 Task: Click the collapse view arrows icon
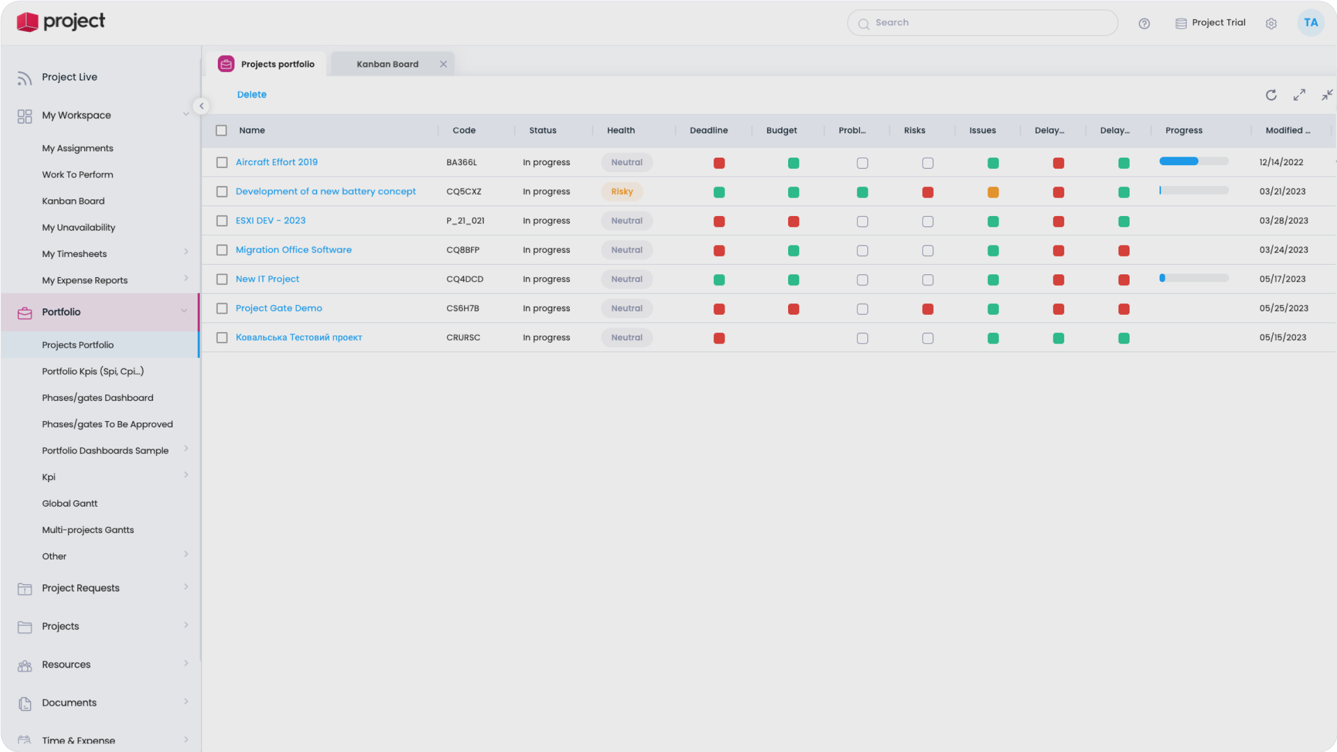(1327, 95)
